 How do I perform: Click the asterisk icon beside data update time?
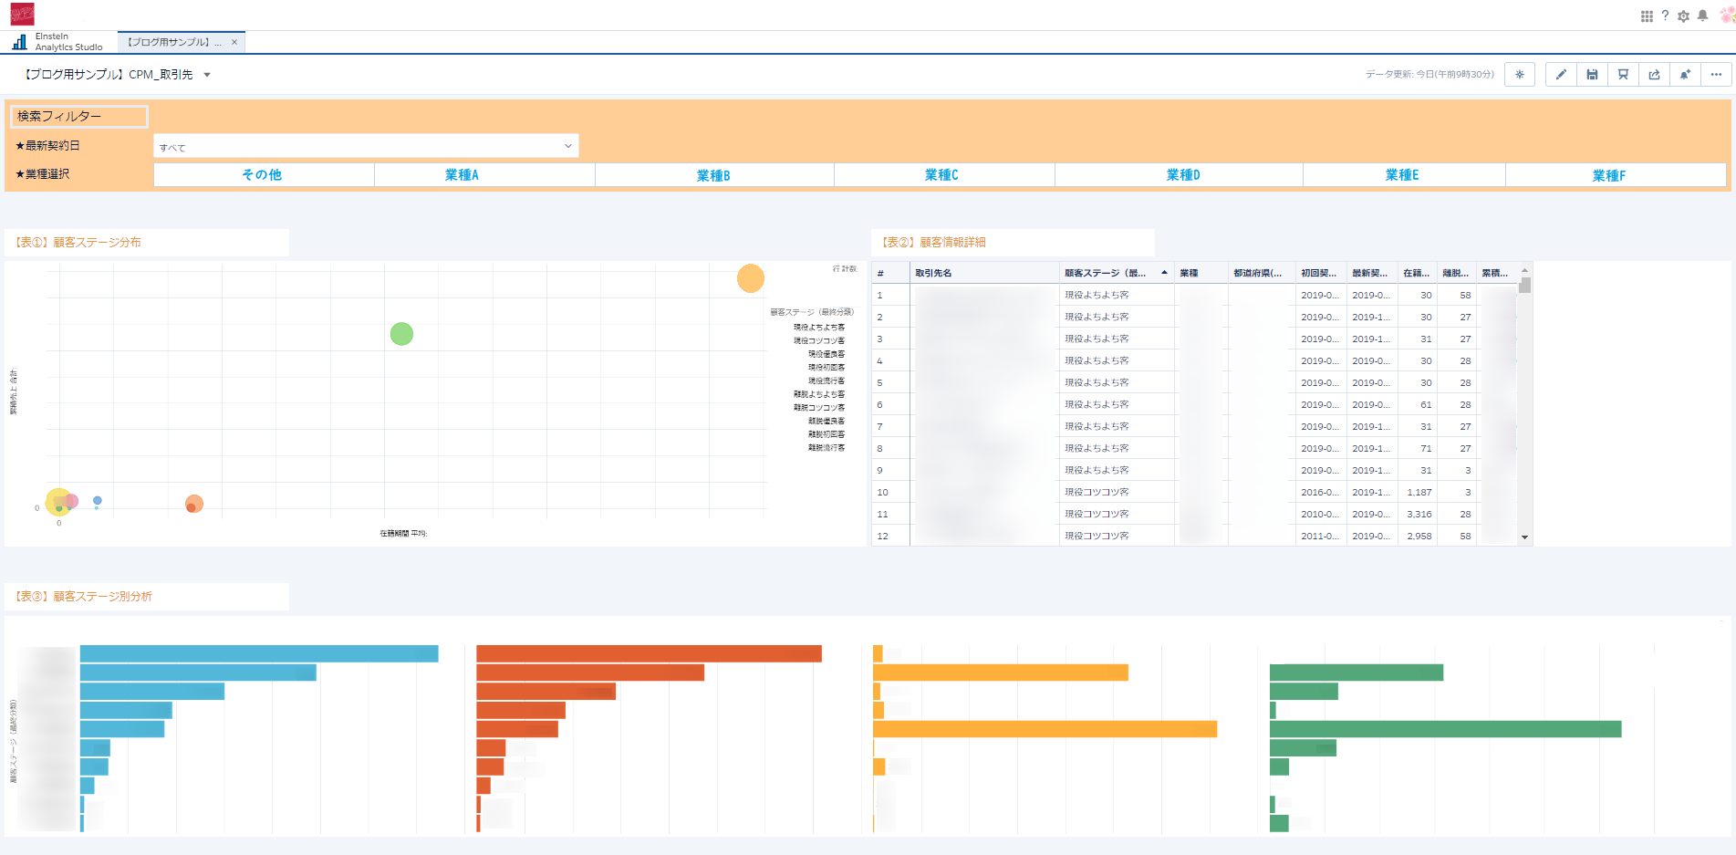(x=1520, y=75)
